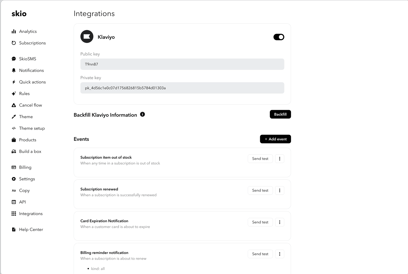Image resolution: width=408 pixels, height=274 pixels.
Task: Disable the Klaviyo integration toggle
Action: coord(279,37)
